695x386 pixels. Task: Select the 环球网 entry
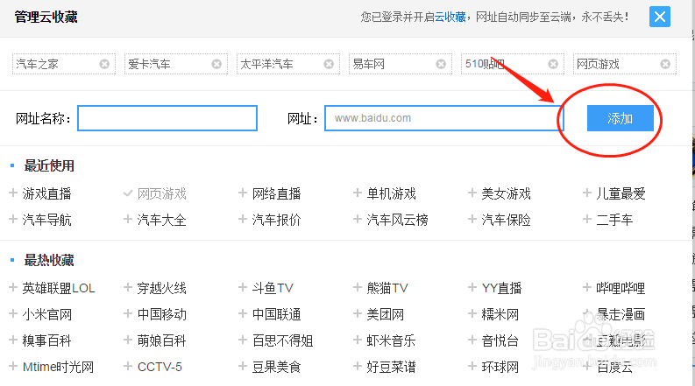(x=500, y=367)
